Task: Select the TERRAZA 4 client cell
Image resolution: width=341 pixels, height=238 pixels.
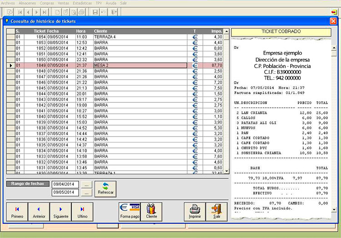Action: tap(140, 37)
